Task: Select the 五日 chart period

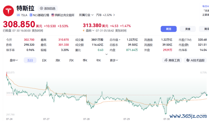Action: pyautogui.click(x=30, y=60)
